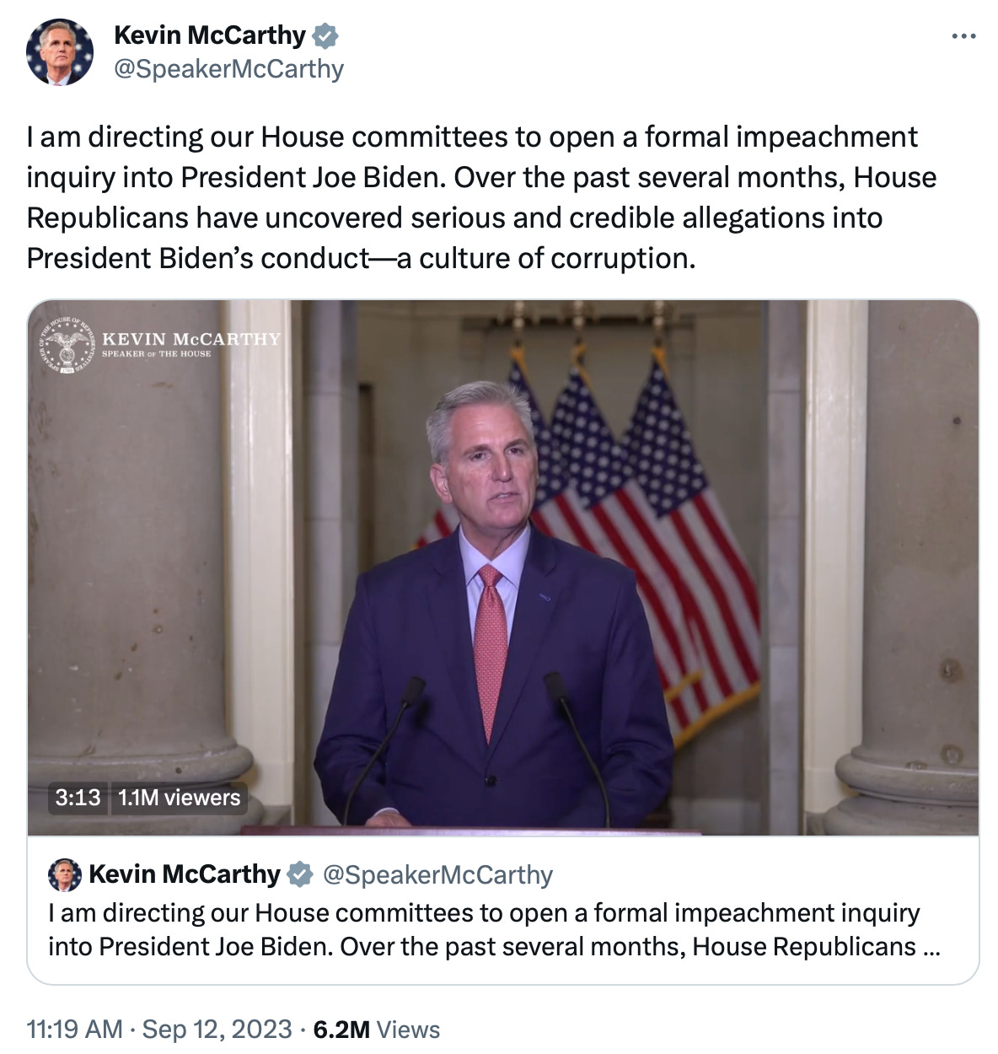Click the @SpeakerMcCarthy handle in quoted tweet
Image resolution: width=998 pixels, height=1054 pixels.
pyautogui.click(x=437, y=875)
